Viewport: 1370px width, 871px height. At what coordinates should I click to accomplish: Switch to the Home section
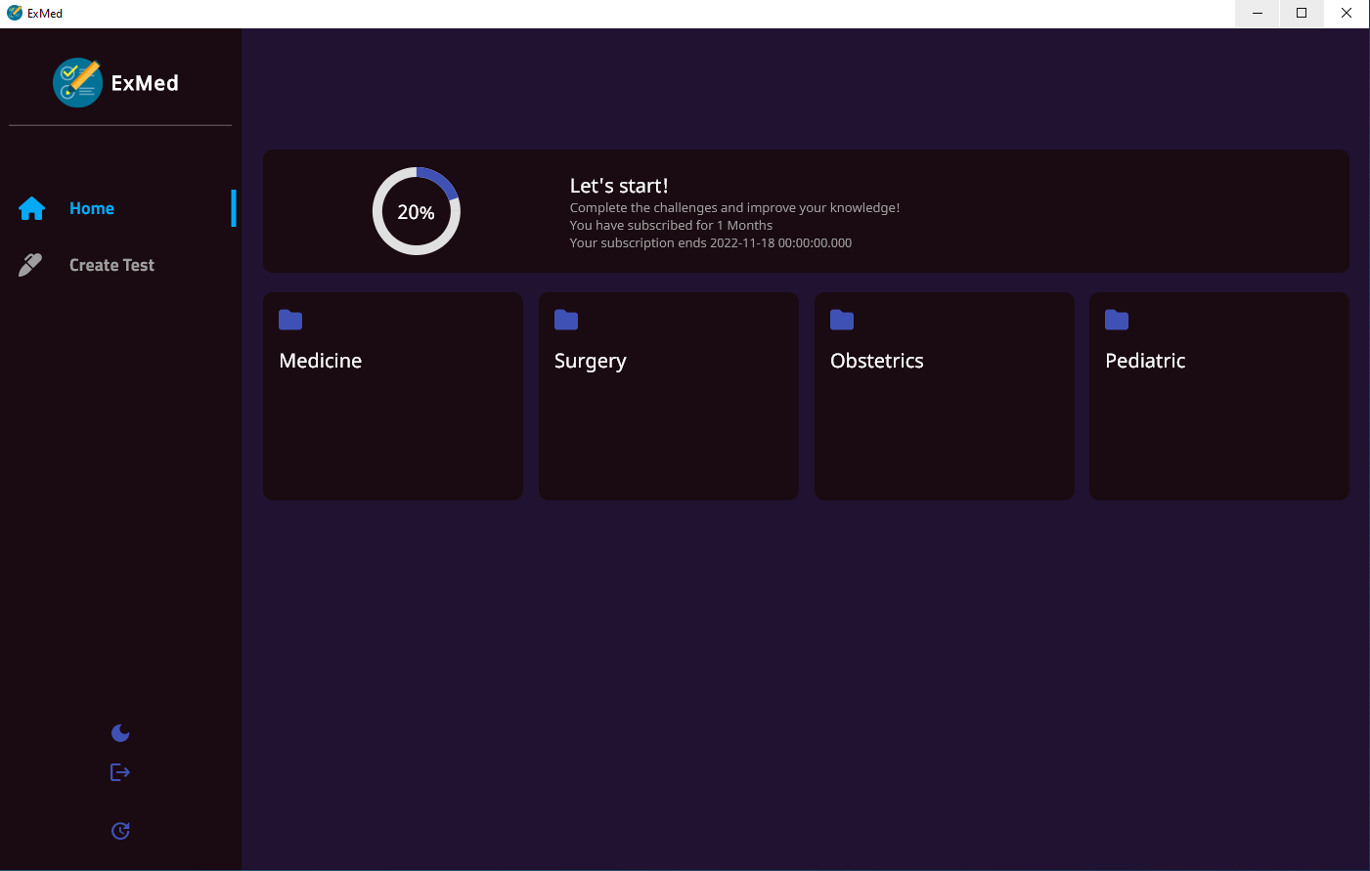[x=91, y=208]
